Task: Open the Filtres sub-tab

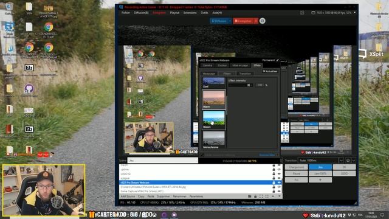Action: 227,74
